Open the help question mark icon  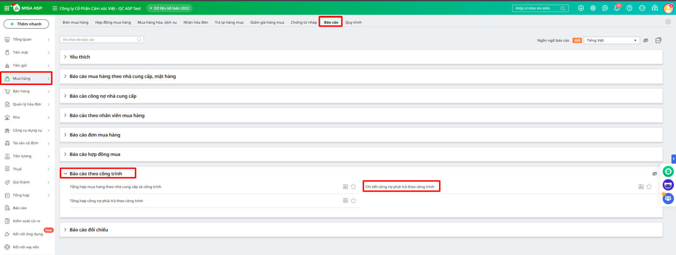tap(630, 8)
